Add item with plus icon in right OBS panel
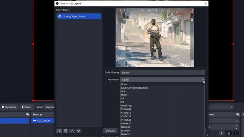 coord(222,133)
